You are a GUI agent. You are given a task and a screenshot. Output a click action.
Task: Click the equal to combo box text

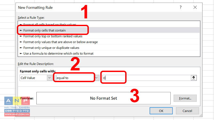(63, 78)
